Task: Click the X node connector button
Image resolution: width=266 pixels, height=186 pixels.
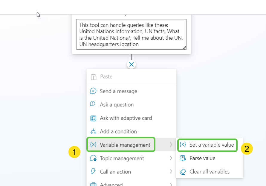Action: [x=131, y=64]
